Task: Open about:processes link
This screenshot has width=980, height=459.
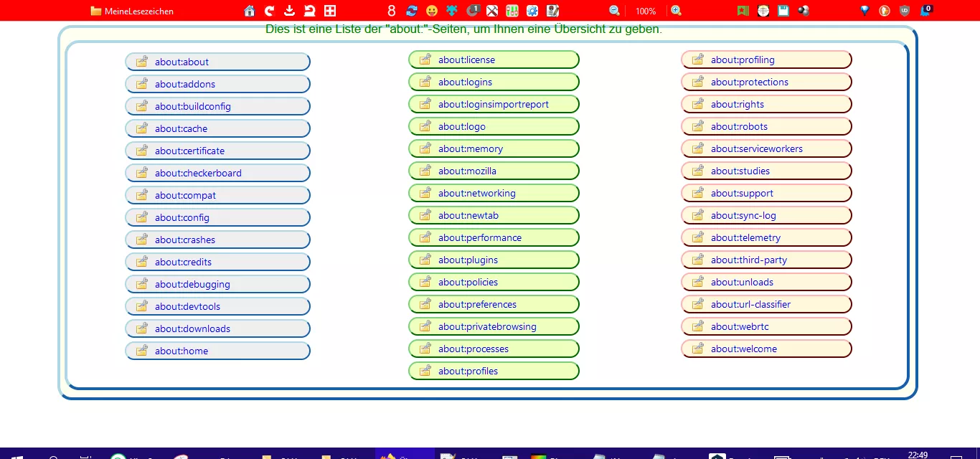Action: pos(494,349)
